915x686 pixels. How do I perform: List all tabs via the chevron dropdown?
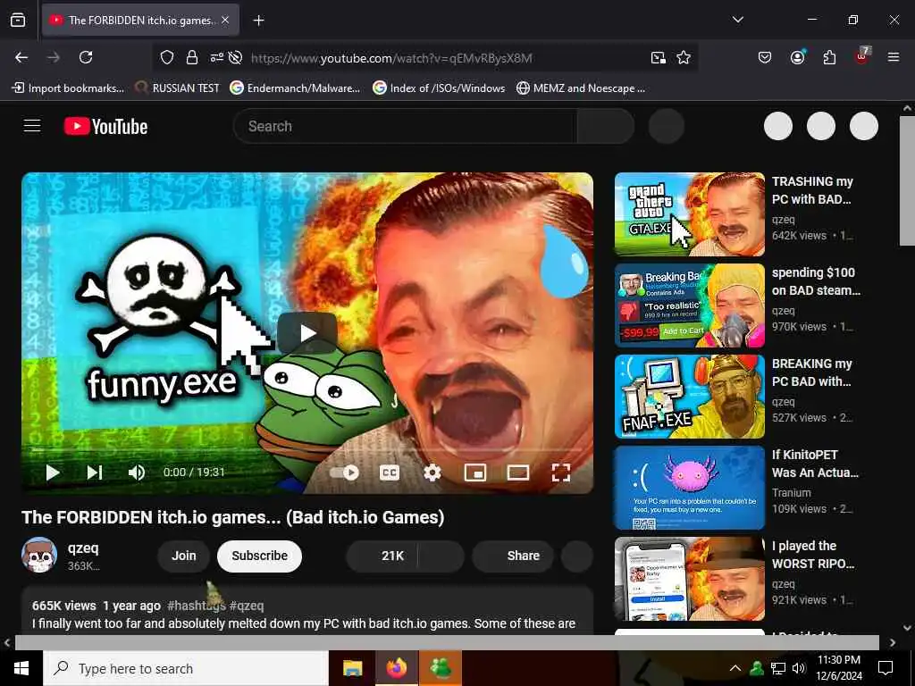[737, 20]
